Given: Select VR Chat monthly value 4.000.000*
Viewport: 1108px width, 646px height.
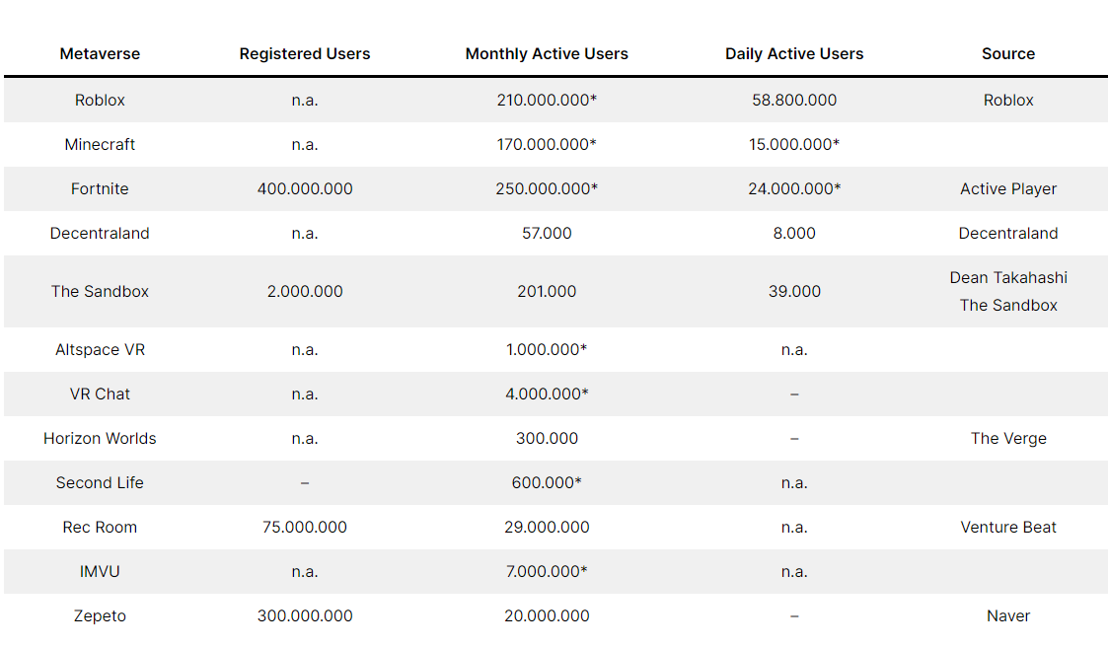Looking at the screenshot, I should coord(547,395).
